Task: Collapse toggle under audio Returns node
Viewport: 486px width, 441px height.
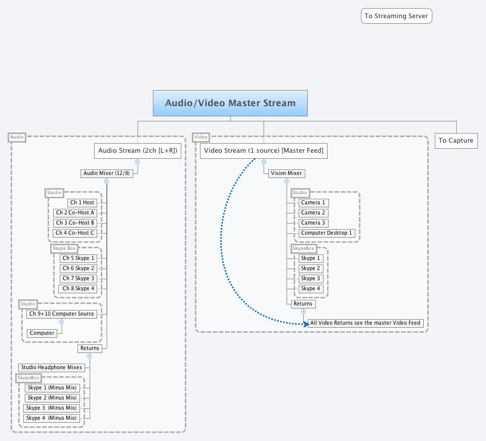Action: [89, 357]
